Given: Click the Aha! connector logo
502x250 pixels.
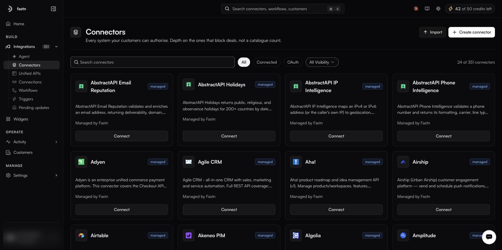Looking at the screenshot, I should tap(296, 162).
